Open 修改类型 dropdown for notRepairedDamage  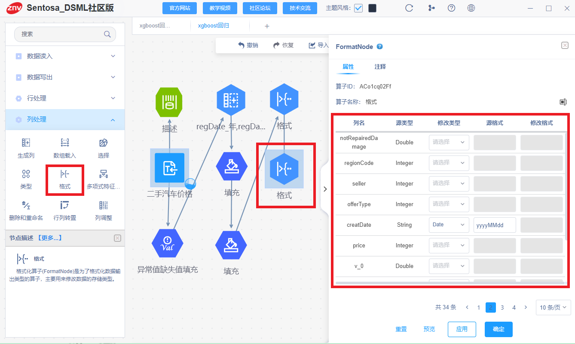[449, 142]
